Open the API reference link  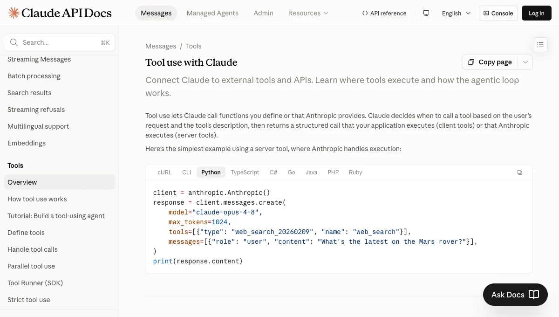click(384, 13)
